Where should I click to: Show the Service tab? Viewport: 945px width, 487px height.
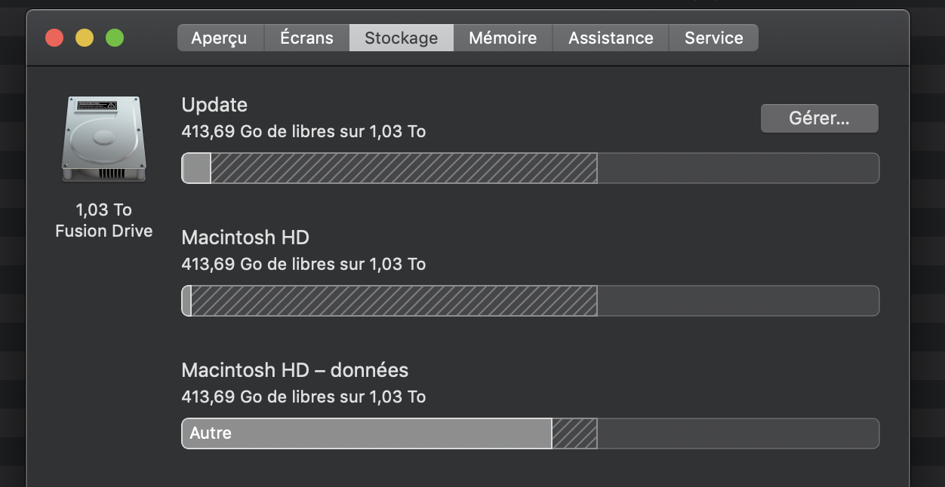[713, 38]
